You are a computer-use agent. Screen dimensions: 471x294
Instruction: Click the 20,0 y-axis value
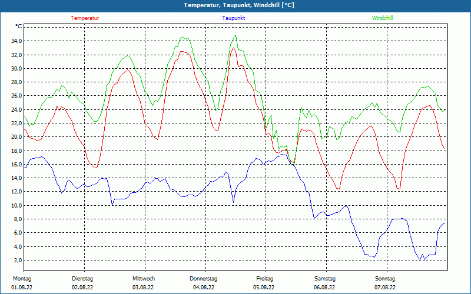(x=16, y=137)
